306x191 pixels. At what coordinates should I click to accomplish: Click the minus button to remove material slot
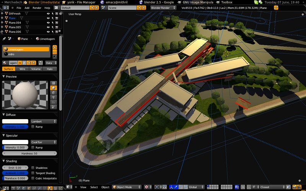tap(54, 52)
